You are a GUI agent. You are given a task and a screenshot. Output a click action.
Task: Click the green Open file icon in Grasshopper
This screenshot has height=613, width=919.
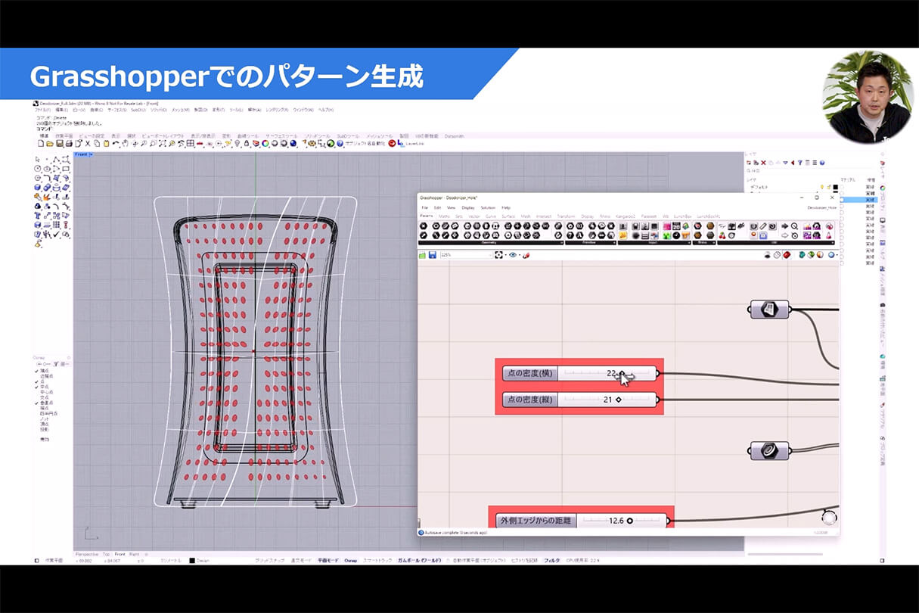coord(422,255)
